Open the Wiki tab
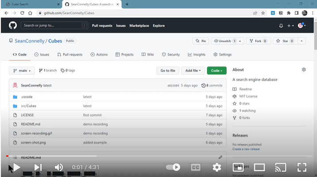 [148, 54]
